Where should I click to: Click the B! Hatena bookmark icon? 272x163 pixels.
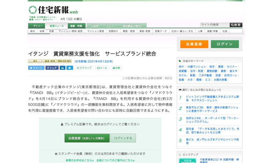pos(69,68)
